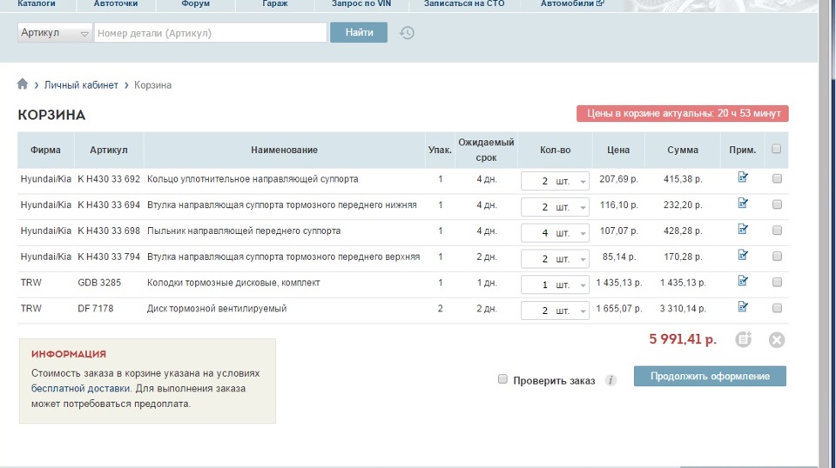The width and height of the screenshot is (836, 468).
Task: Follow the бесплатной доставки link
Action: 80,388
